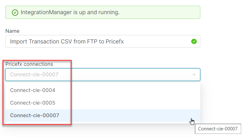Click the word "IntegrationManager" in the banner
The height and width of the screenshot is (137, 244).
coord(45,13)
